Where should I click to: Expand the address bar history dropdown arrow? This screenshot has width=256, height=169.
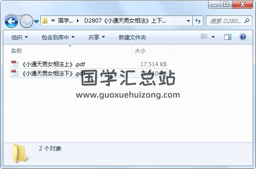[x=188, y=21]
